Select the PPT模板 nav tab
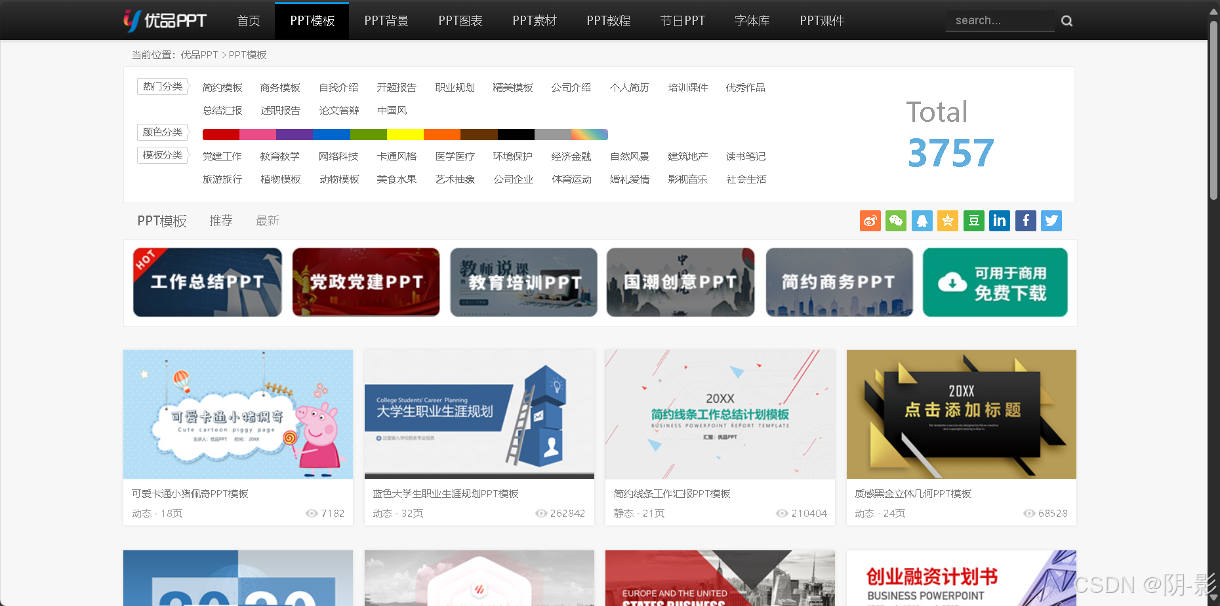This screenshot has width=1220, height=606. click(312, 21)
